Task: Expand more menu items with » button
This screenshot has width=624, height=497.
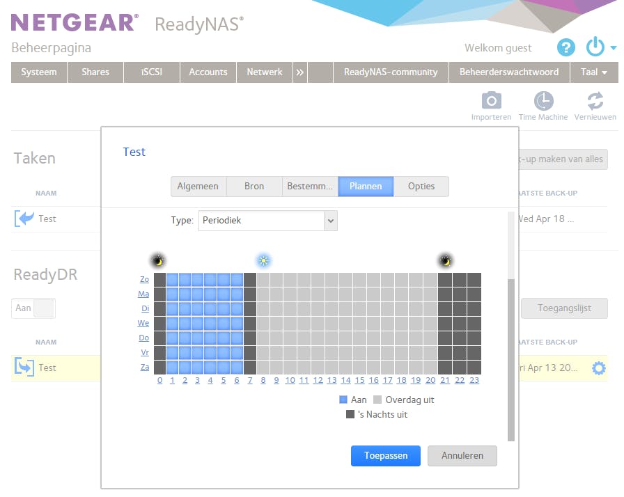Action: click(x=299, y=72)
